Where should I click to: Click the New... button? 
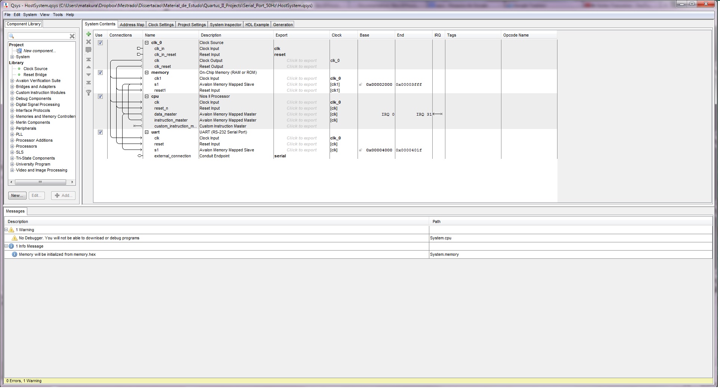click(x=17, y=195)
